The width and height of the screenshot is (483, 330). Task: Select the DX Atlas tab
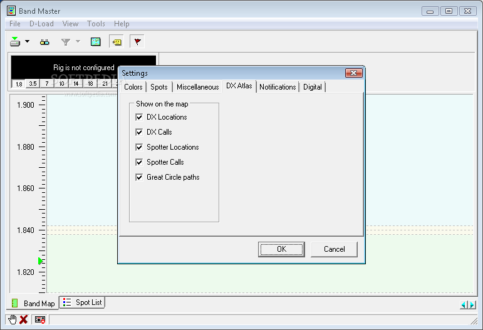point(239,86)
